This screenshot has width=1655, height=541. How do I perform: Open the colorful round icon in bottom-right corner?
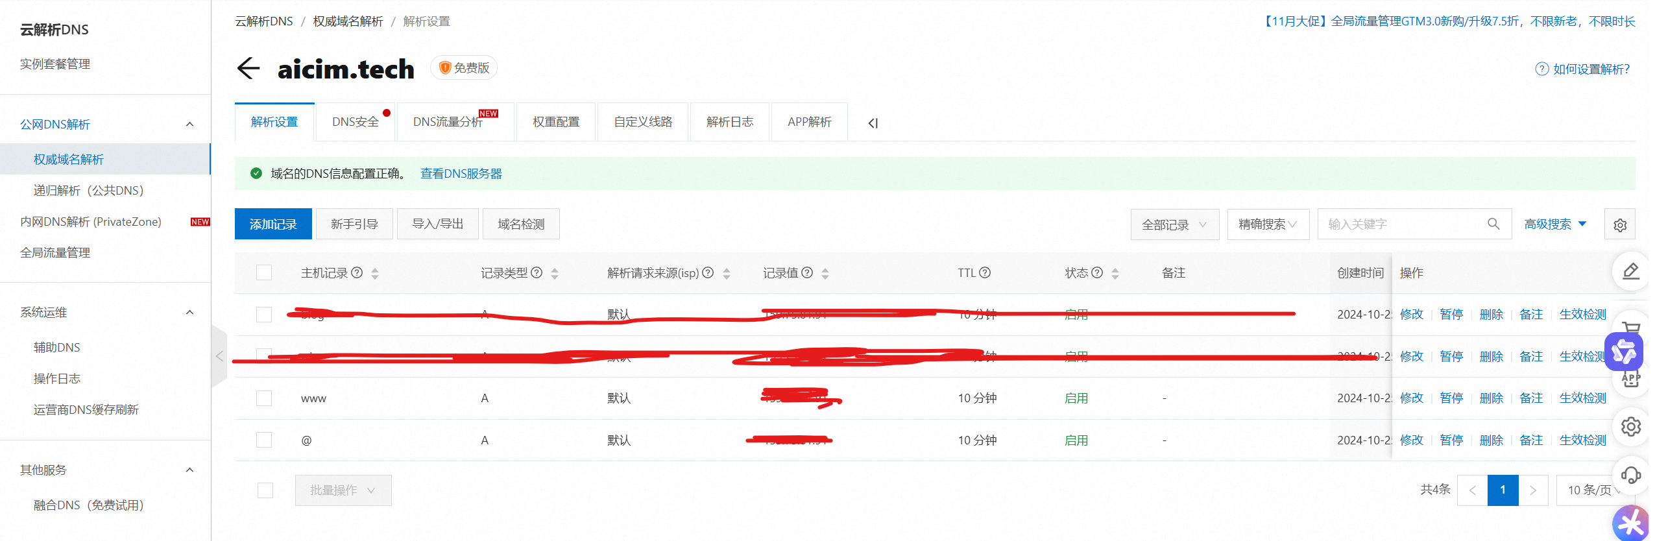coord(1631,523)
